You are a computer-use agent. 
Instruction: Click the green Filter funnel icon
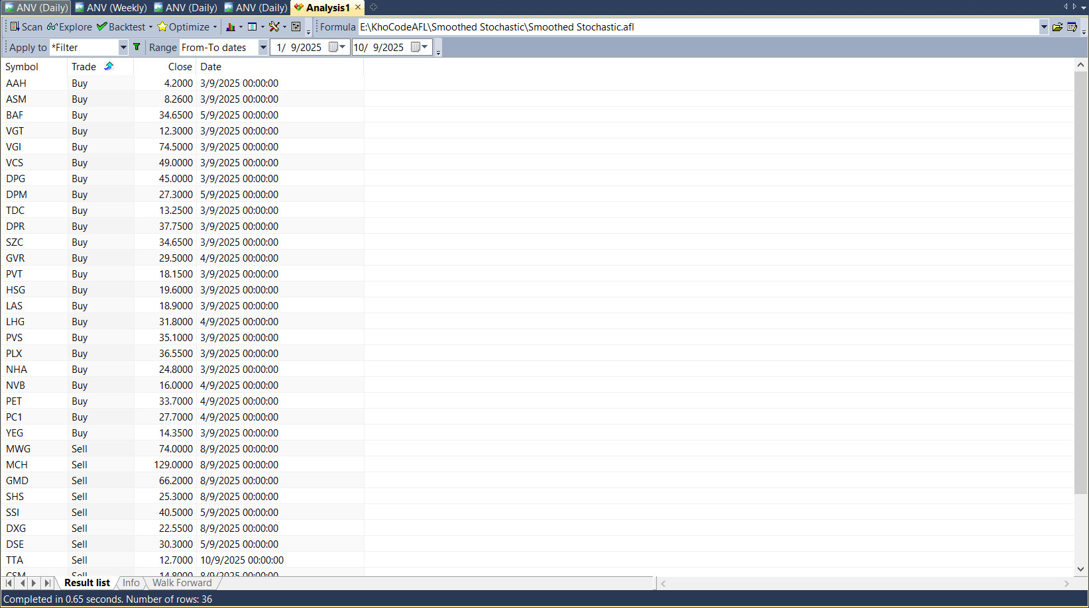pos(137,47)
